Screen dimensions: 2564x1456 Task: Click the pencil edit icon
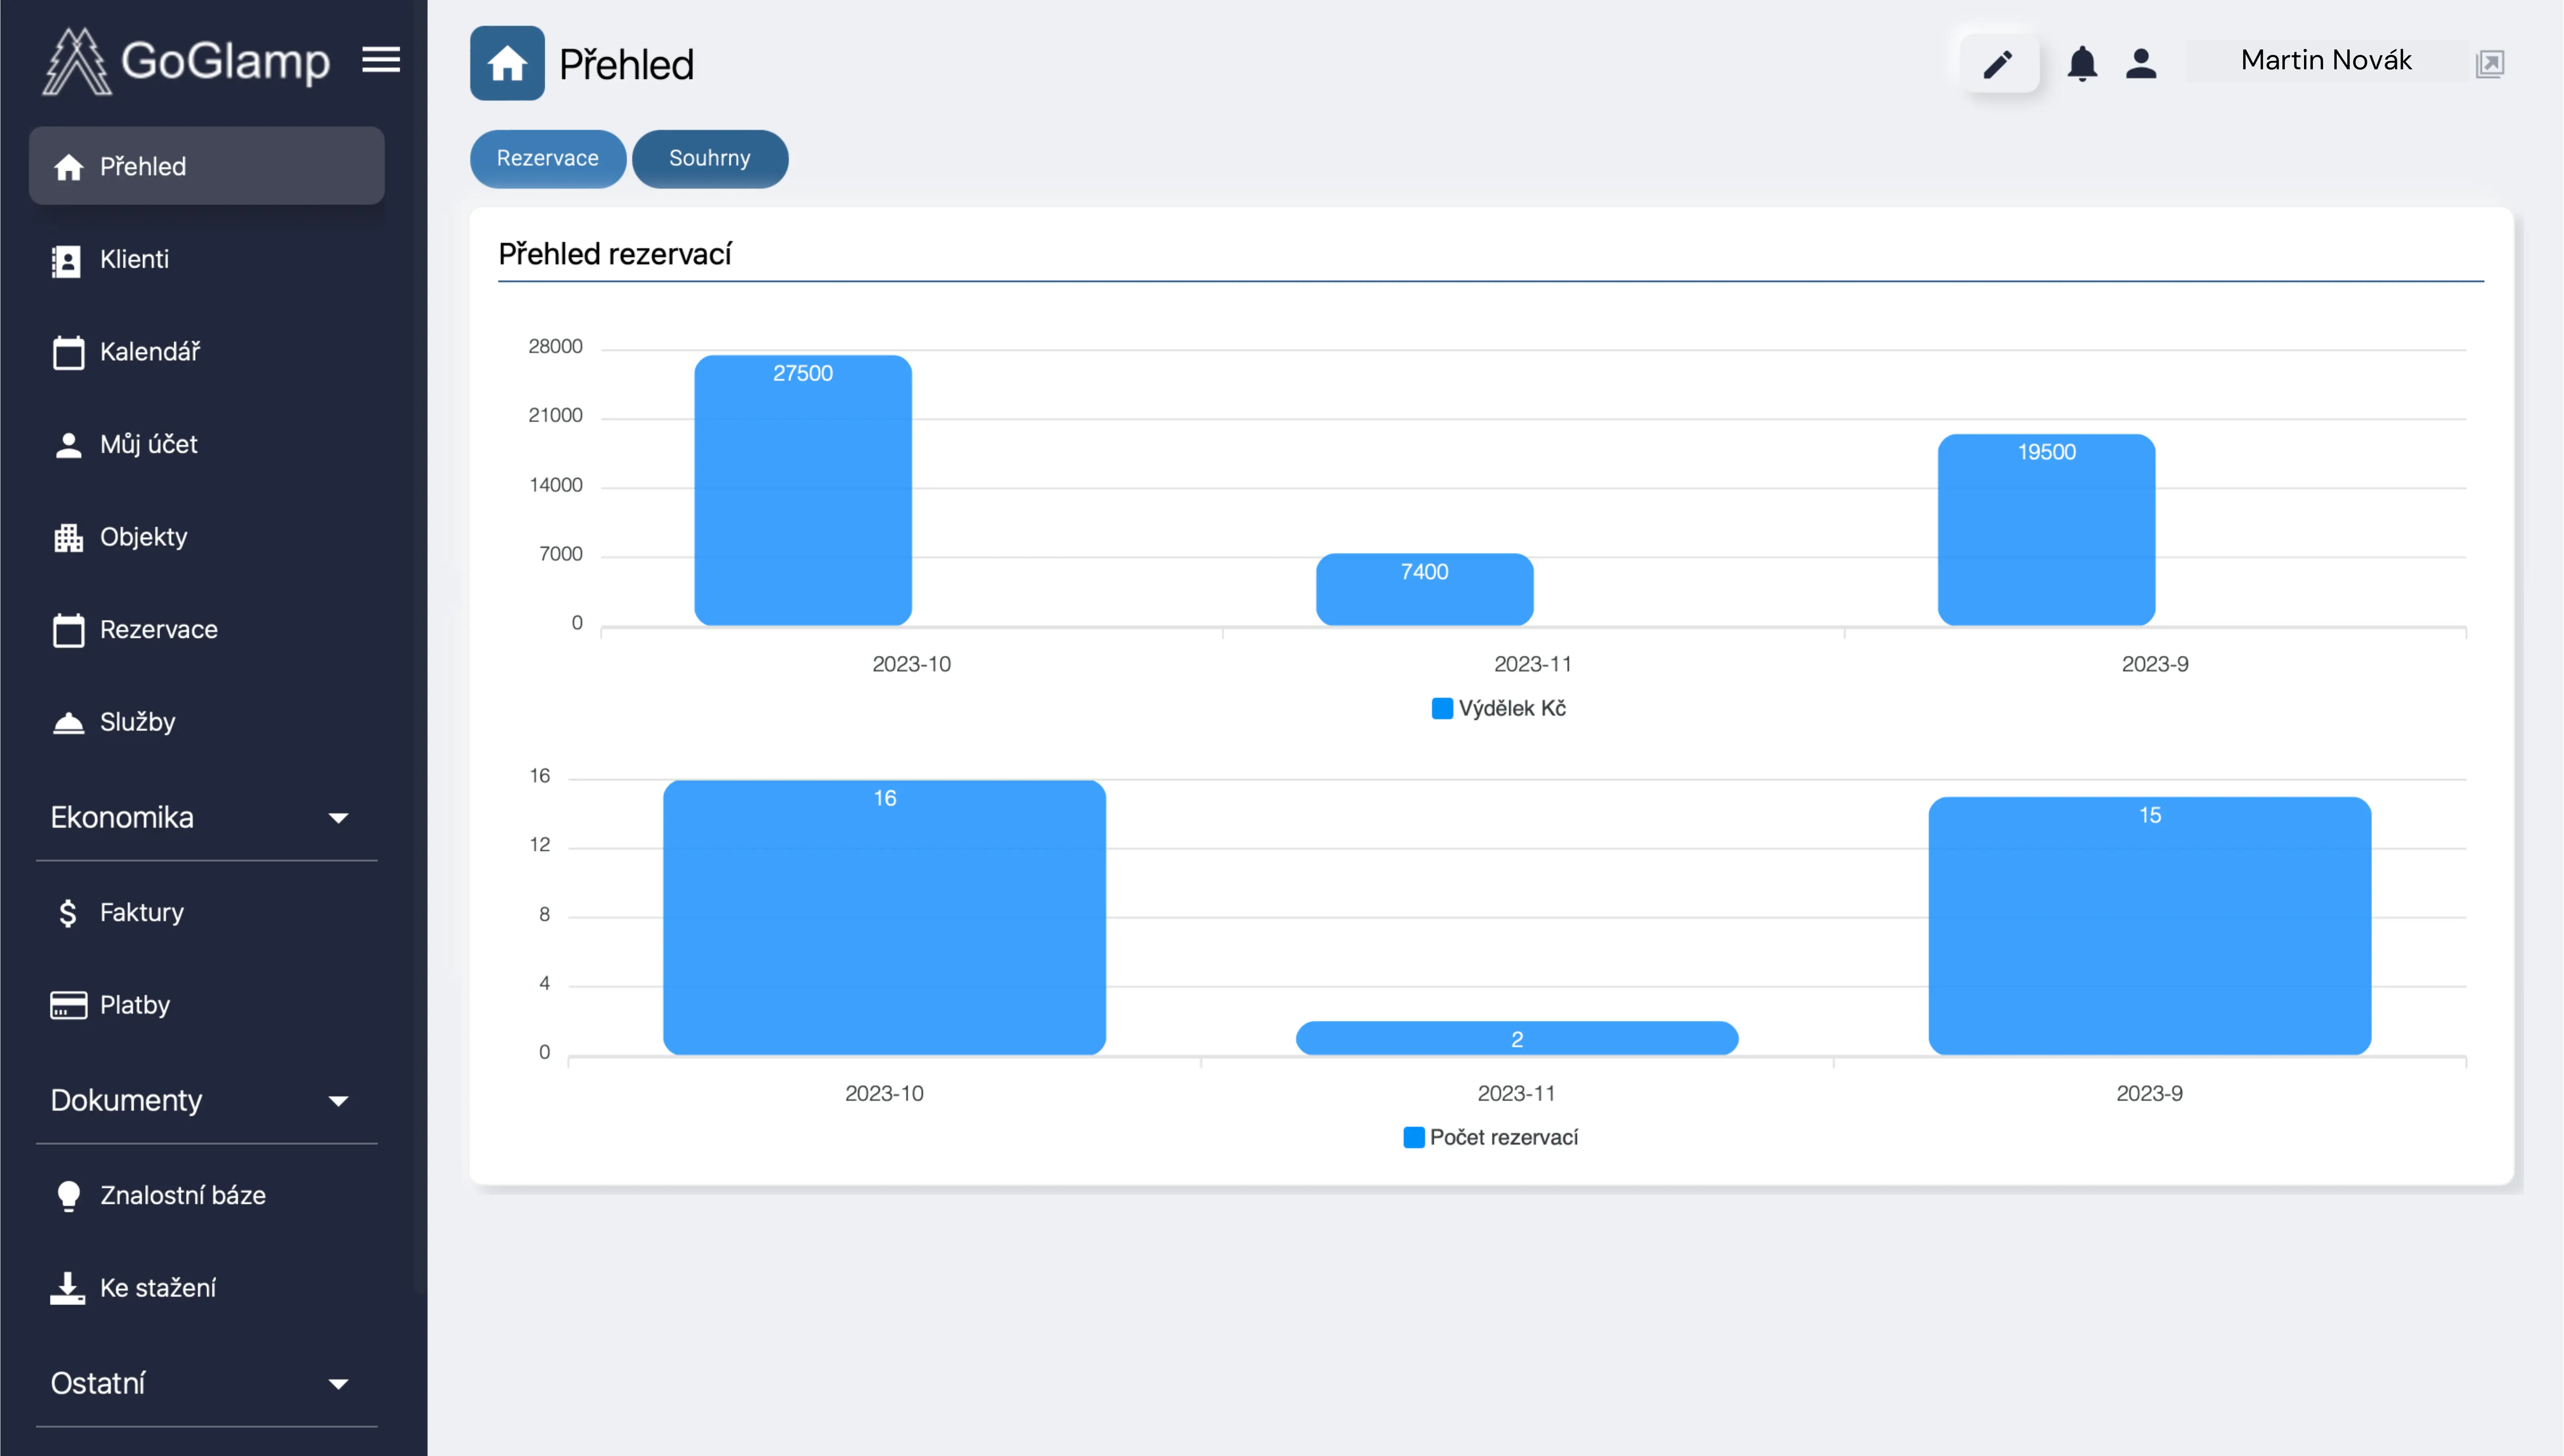point(1999,64)
